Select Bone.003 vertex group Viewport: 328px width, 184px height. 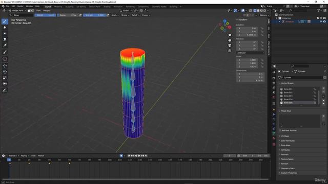[x=298, y=96]
